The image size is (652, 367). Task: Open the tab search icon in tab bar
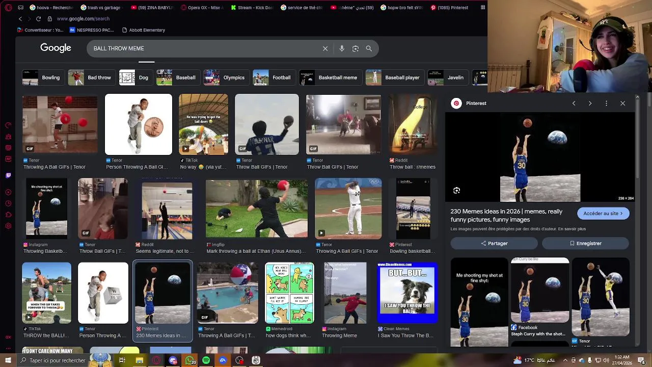[483, 8]
